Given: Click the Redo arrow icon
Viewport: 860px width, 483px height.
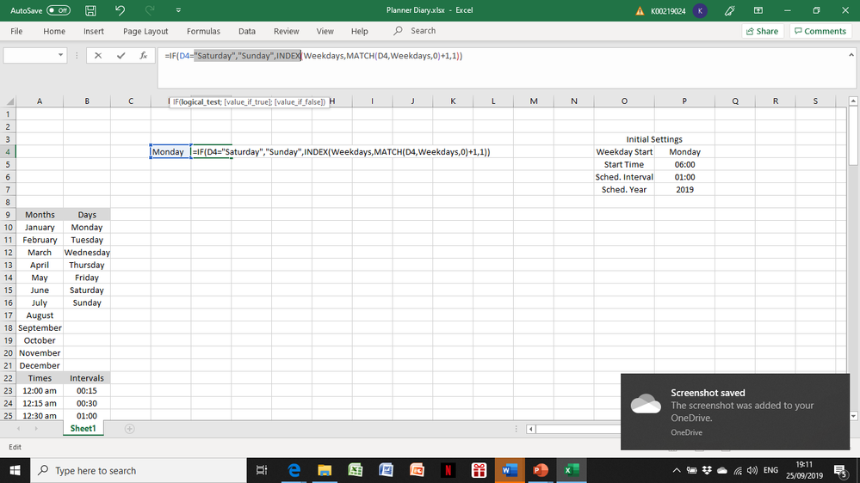Looking at the screenshot, I should (x=149, y=10).
